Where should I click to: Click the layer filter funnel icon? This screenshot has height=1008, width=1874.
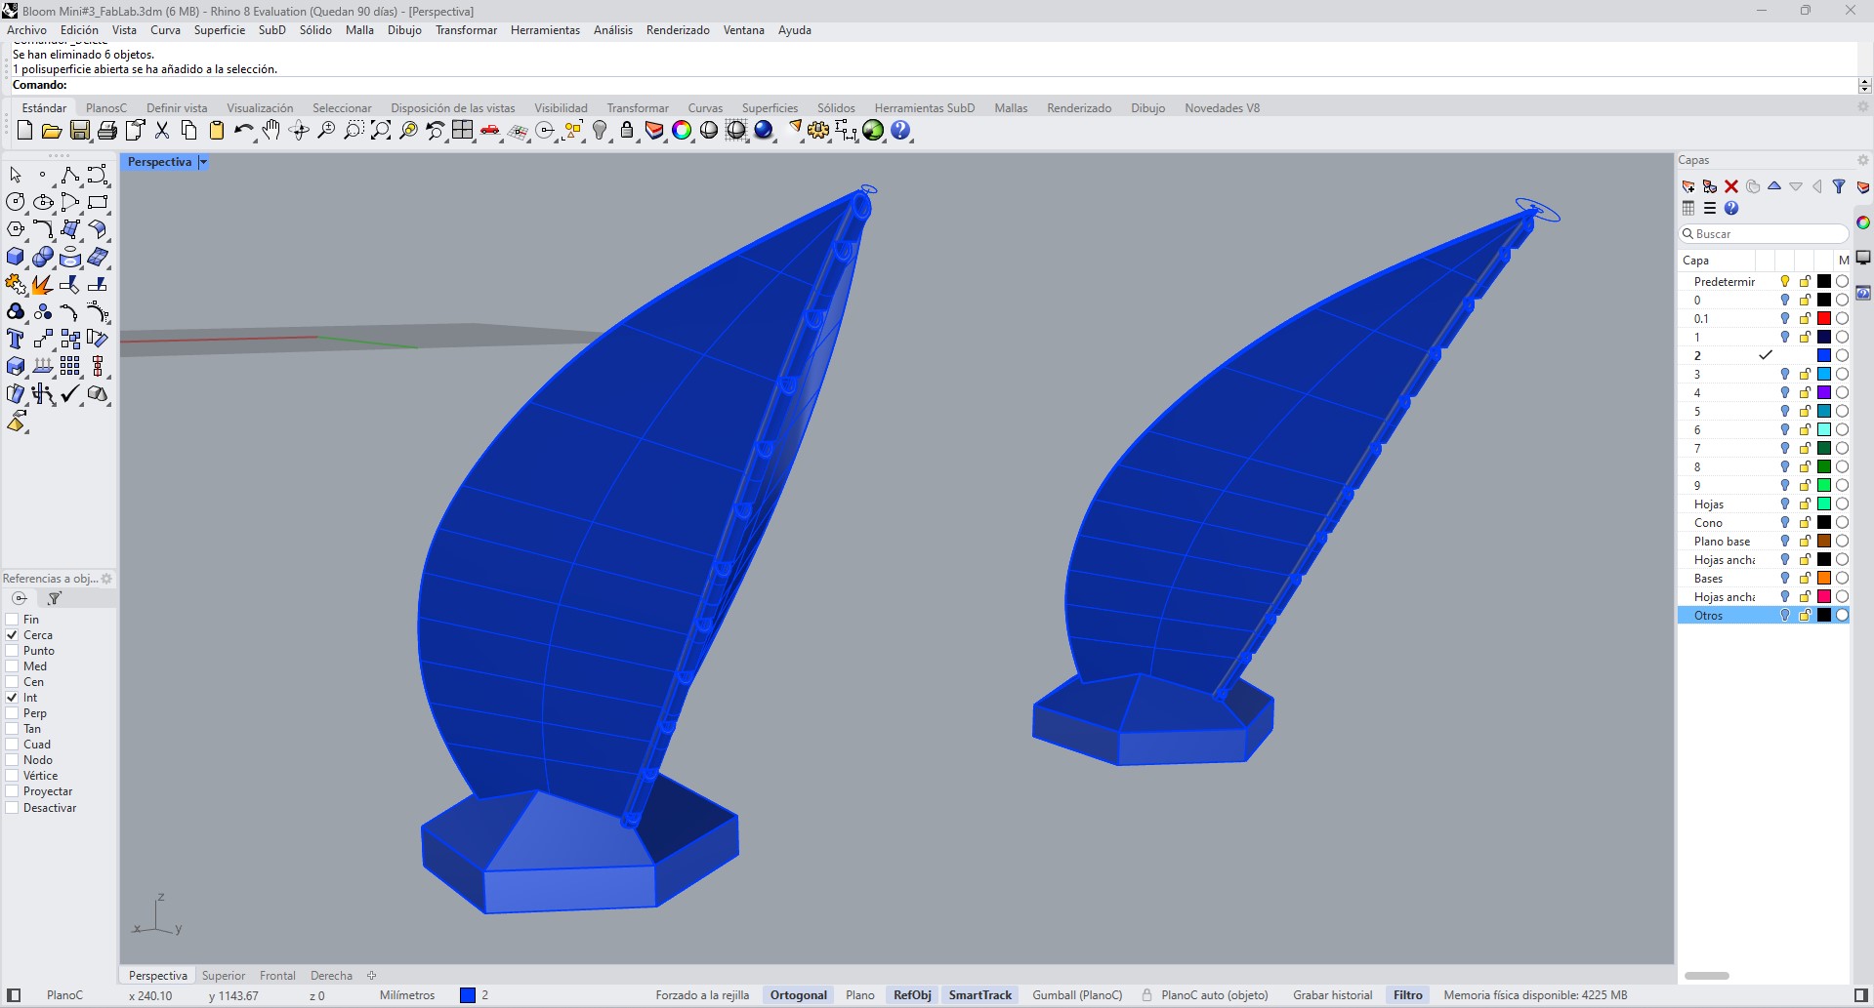click(1839, 186)
